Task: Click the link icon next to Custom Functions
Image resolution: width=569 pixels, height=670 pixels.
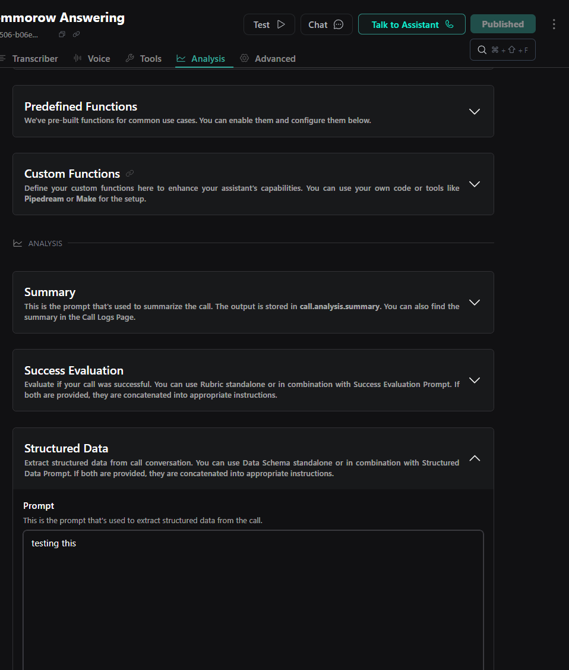Action: coord(130,174)
